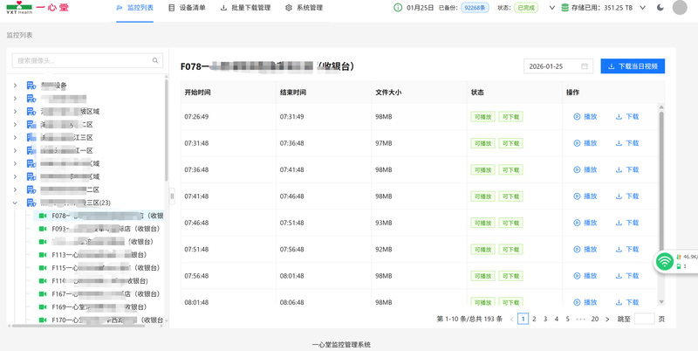Click the 下载当日视频 button
Viewport: 698px width, 351px height.
pyautogui.click(x=633, y=66)
